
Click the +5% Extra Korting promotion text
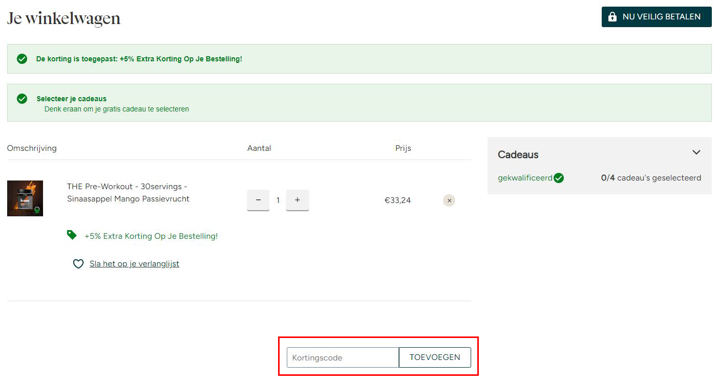151,236
